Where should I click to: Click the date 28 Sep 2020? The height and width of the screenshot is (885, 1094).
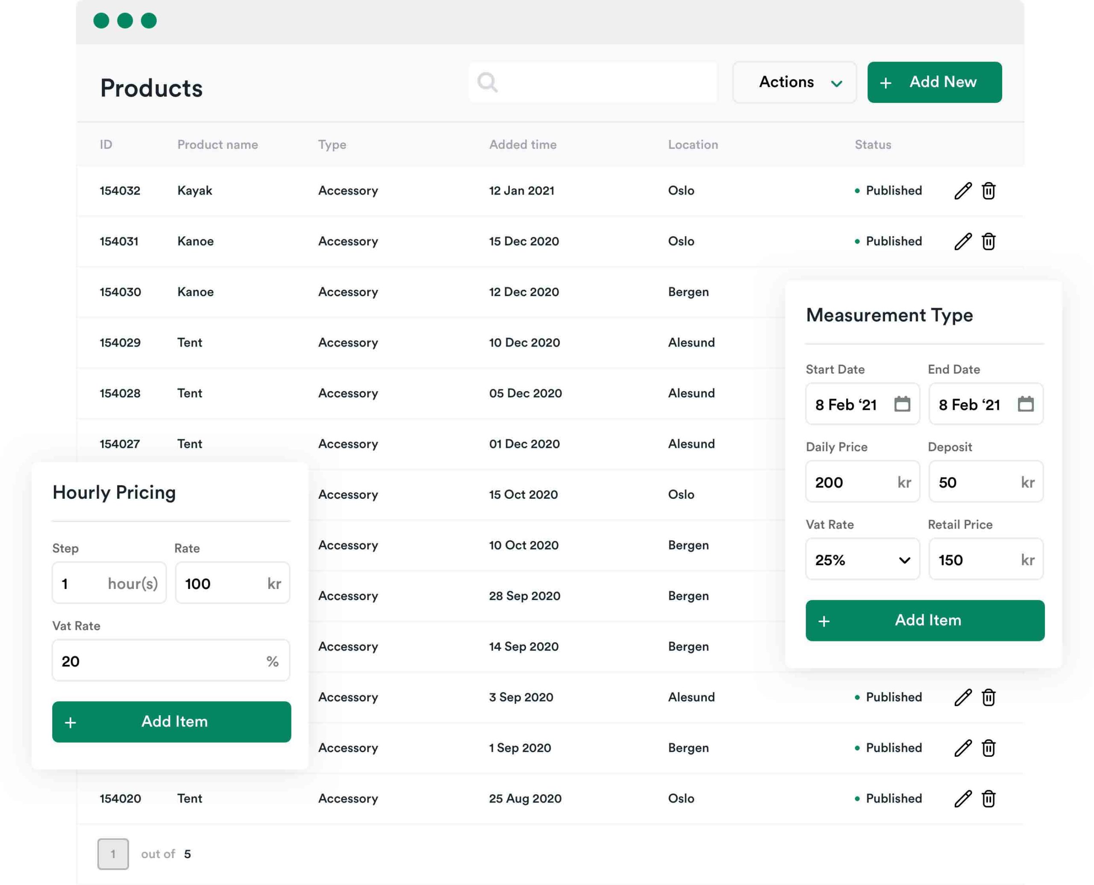pos(525,596)
